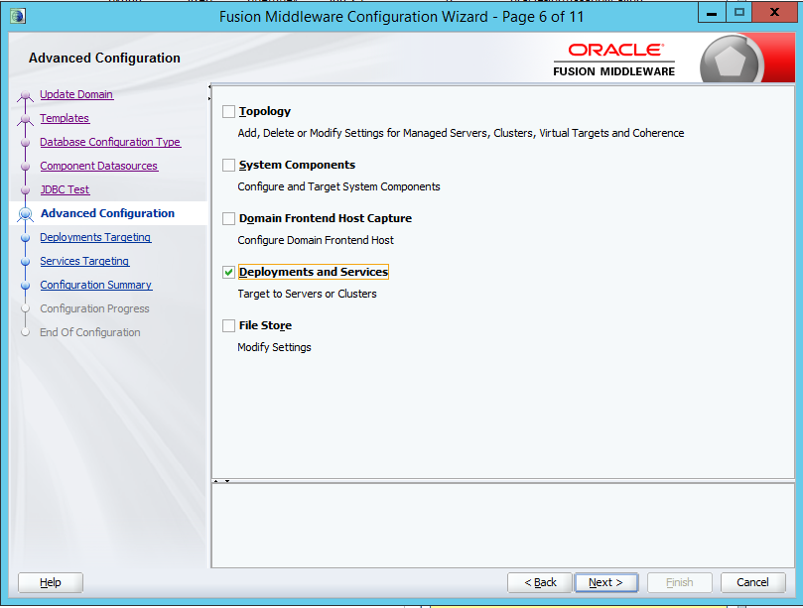Image resolution: width=803 pixels, height=608 pixels.
Task: Click 'Target to Servers or Clusters' description
Action: [x=308, y=294]
